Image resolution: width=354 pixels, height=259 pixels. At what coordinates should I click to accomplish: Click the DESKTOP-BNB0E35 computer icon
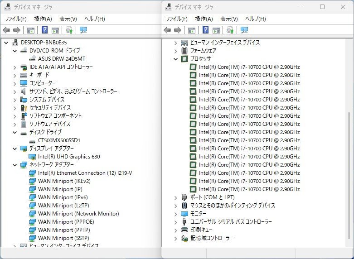tap(15, 43)
